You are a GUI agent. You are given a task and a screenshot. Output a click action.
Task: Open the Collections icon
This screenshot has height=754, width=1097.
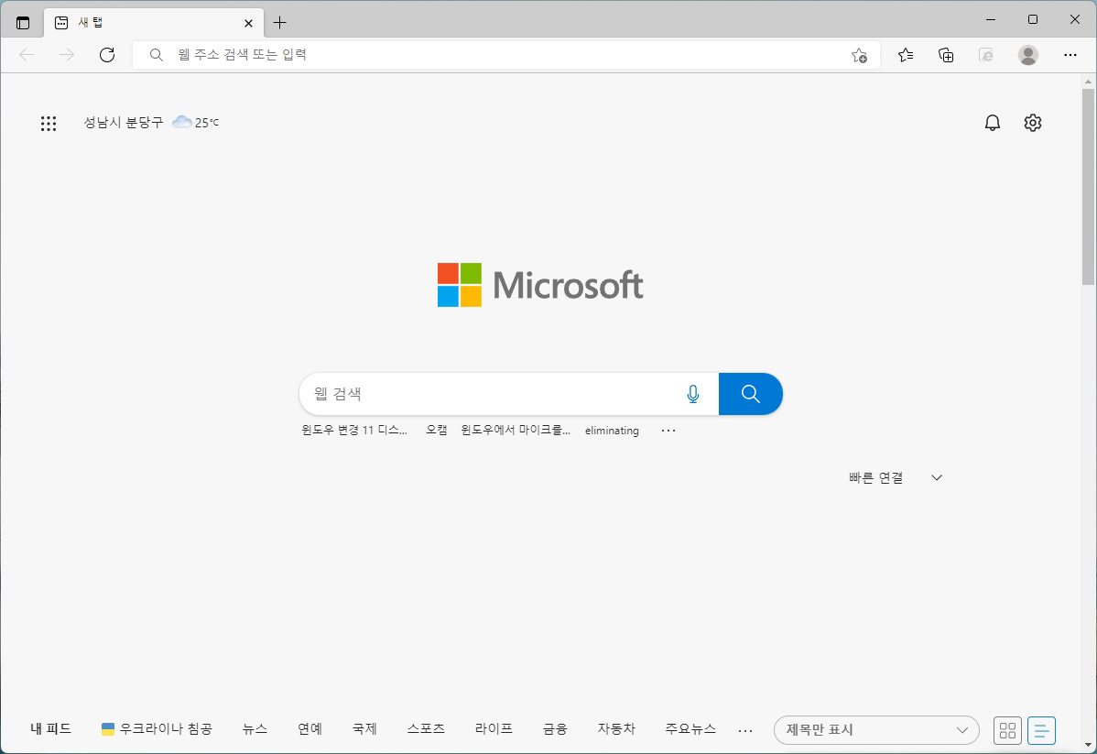tap(946, 55)
